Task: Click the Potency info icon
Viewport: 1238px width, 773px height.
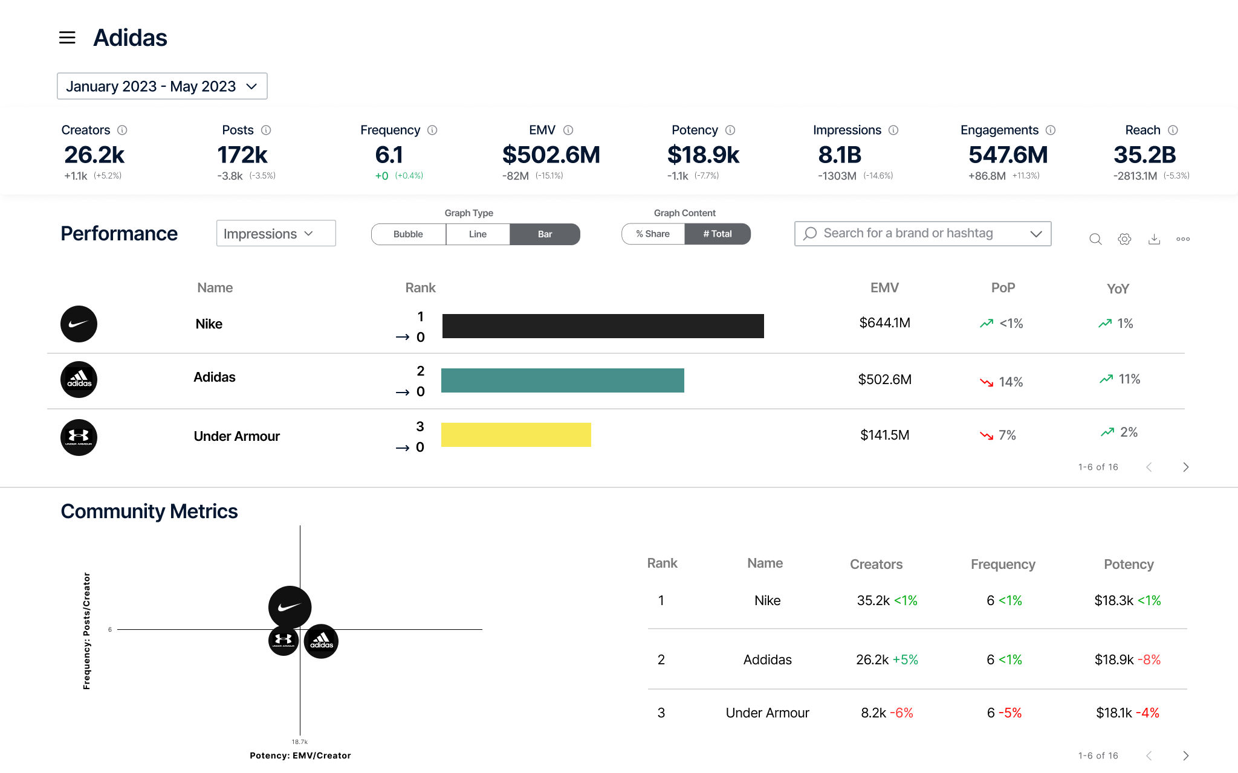Action: click(x=730, y=130)
